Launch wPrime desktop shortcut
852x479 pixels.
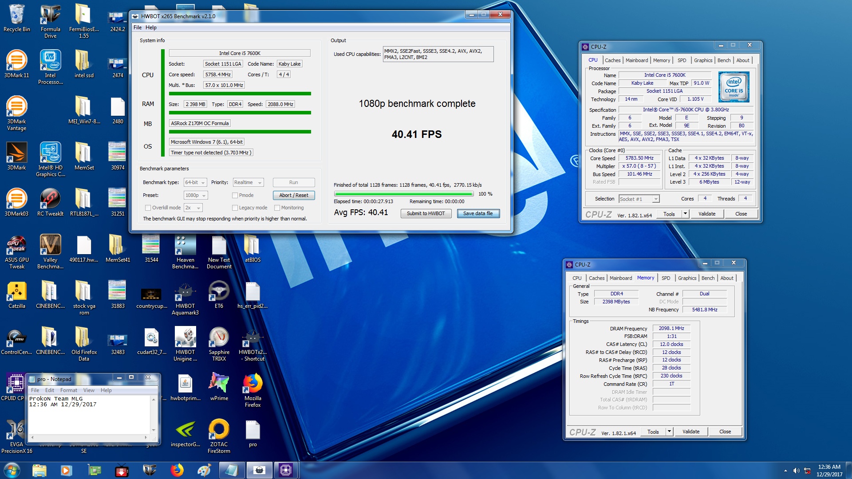click(x=219, y=387)
